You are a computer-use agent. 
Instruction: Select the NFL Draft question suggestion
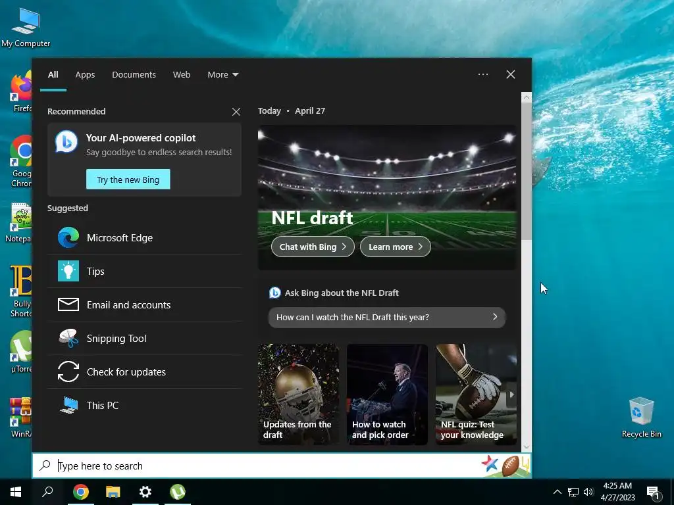point(387,318)
